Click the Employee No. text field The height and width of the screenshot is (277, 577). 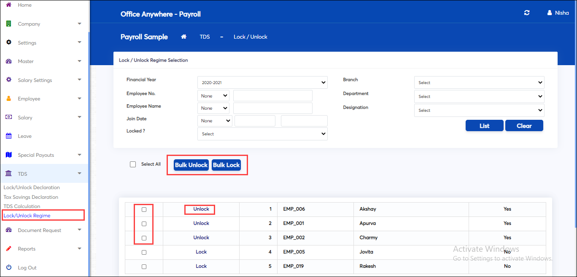coord(273,96)
